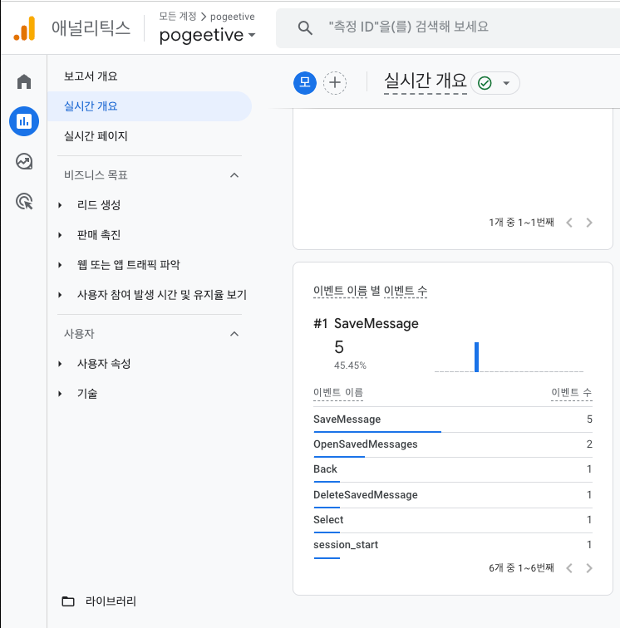The width and height of the screenshot is (620, 628).
Task: Select the OpenSavedMessages event row
Action: coord(453,444)
